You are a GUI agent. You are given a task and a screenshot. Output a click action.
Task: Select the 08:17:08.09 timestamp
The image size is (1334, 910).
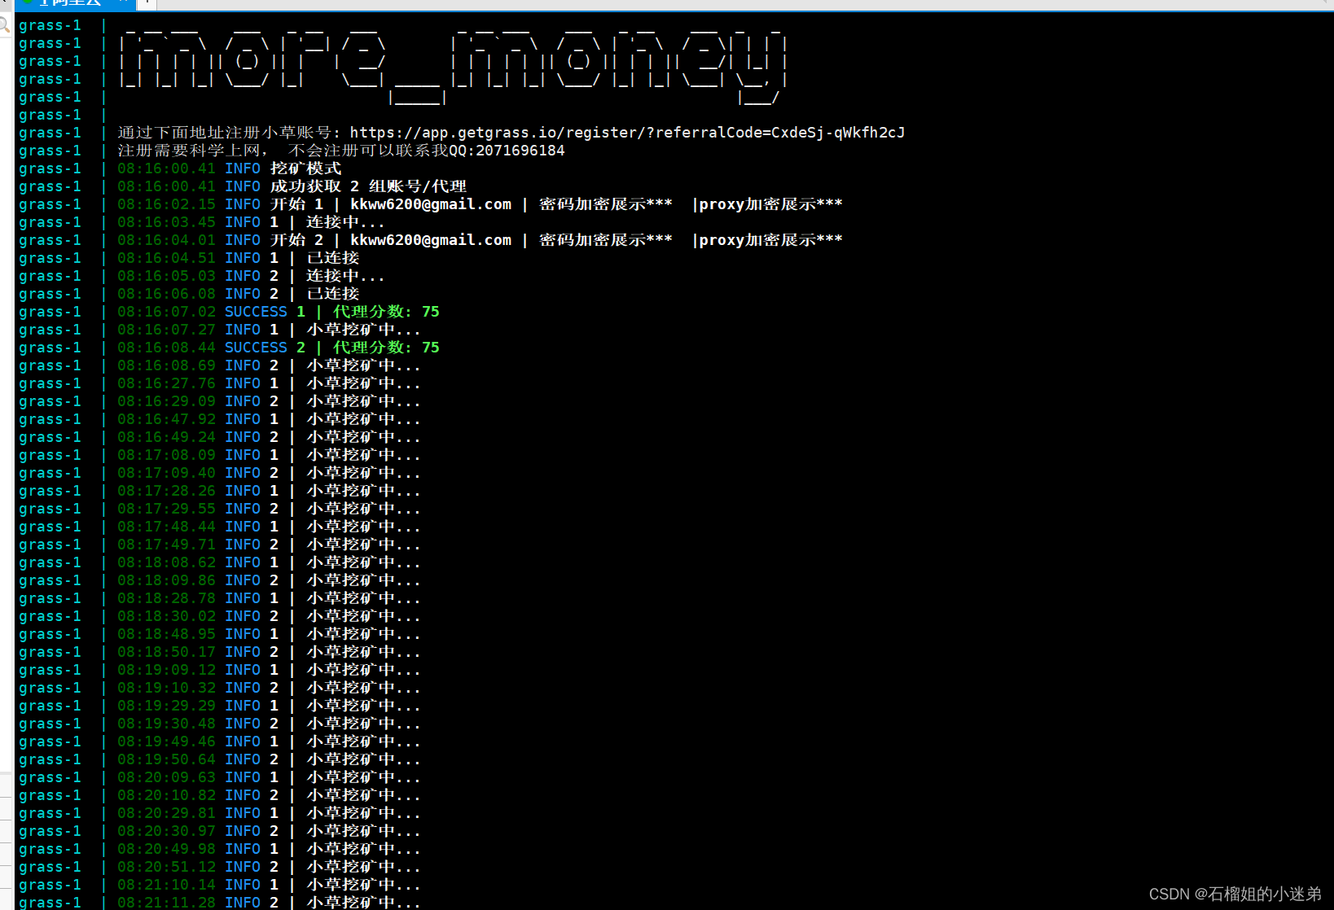click(166, 455)
